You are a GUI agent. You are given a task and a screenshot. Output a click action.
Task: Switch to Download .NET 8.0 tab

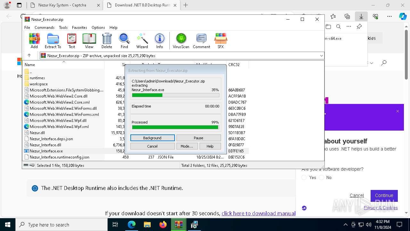tap(142, 5)
